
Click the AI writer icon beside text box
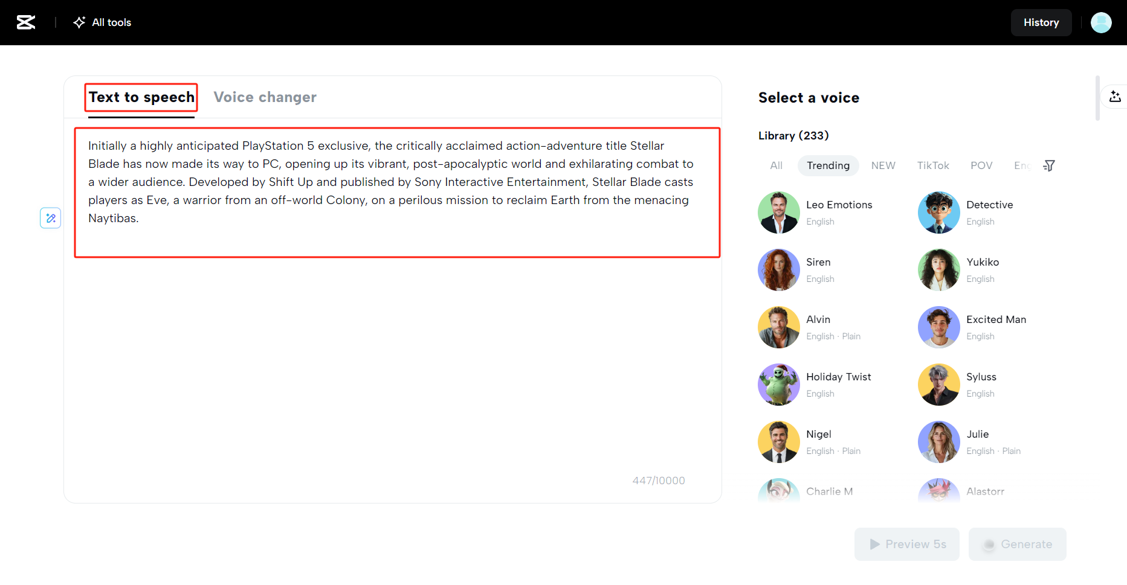(x=51, y=218)
